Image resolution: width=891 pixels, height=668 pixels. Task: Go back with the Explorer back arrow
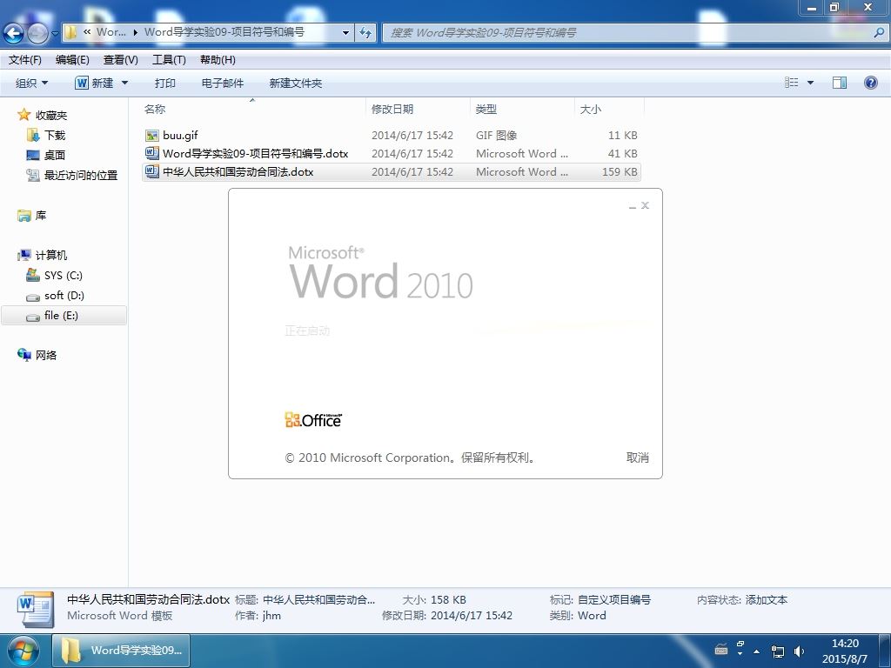[14, 33]
